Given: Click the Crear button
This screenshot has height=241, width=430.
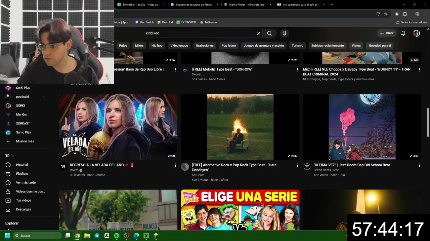Looking at the screenshot, I should click(x=386, y=33).
